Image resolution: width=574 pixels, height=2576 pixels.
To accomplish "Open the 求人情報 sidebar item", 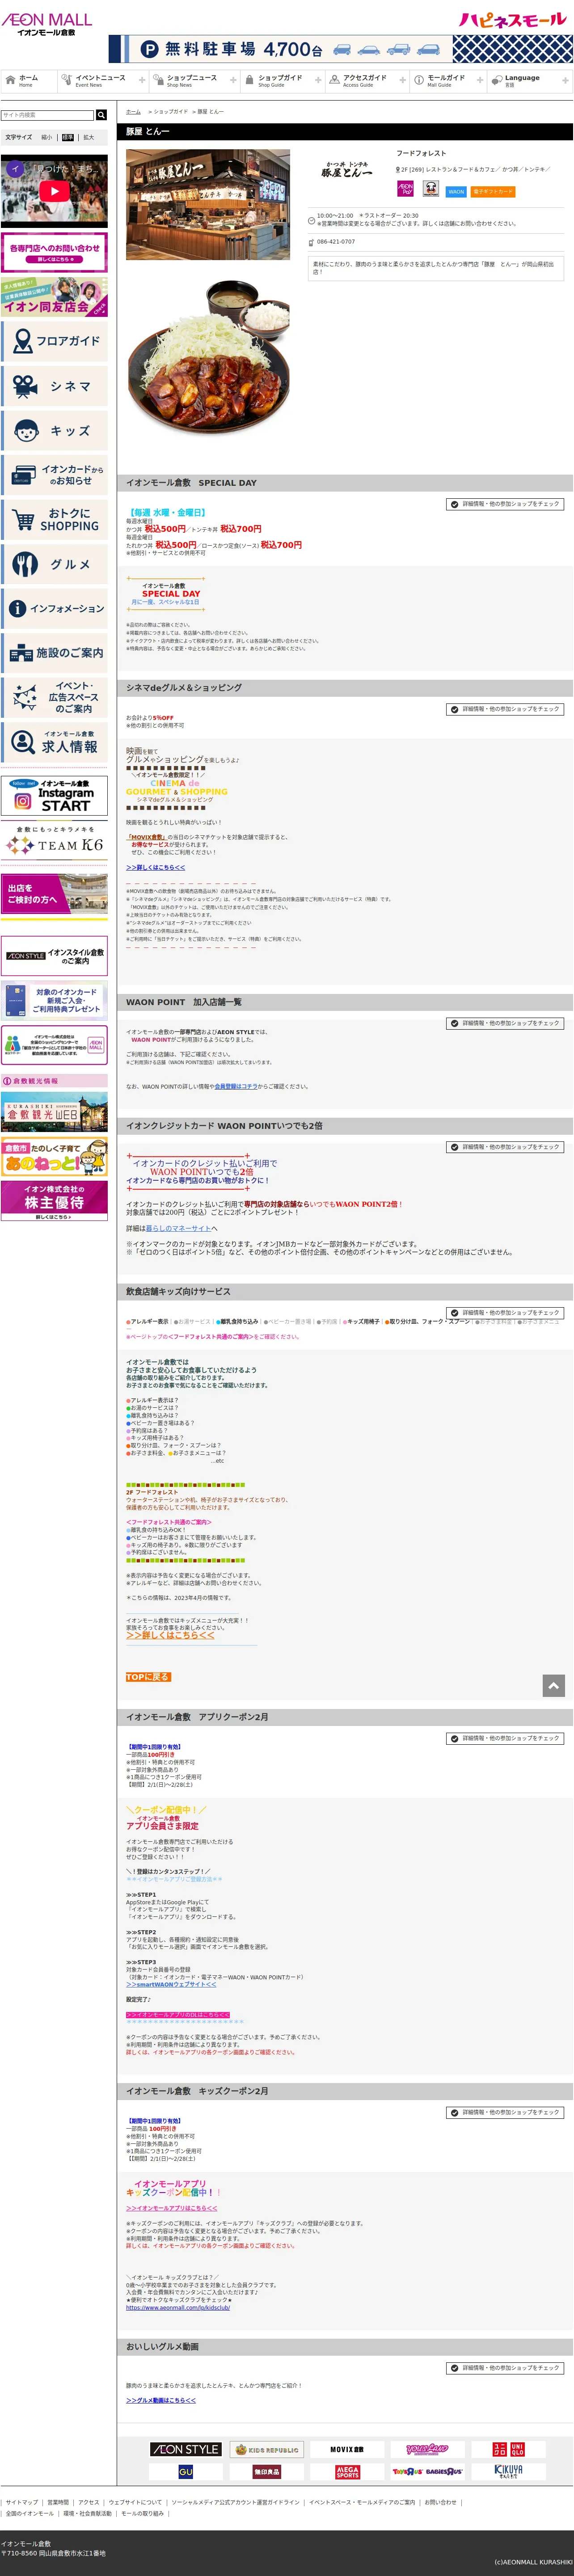I will click(54, 741).
